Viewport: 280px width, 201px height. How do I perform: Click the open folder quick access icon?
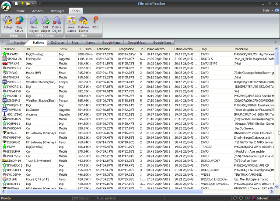point(28,3)
